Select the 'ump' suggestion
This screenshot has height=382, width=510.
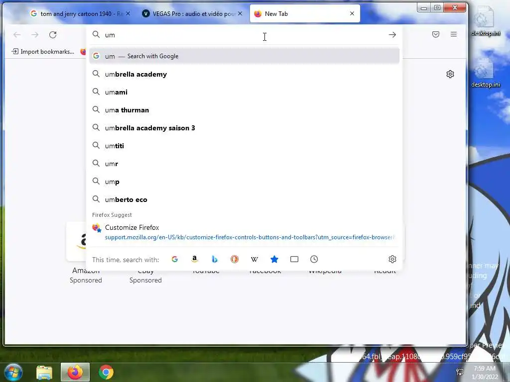(244, 182)
